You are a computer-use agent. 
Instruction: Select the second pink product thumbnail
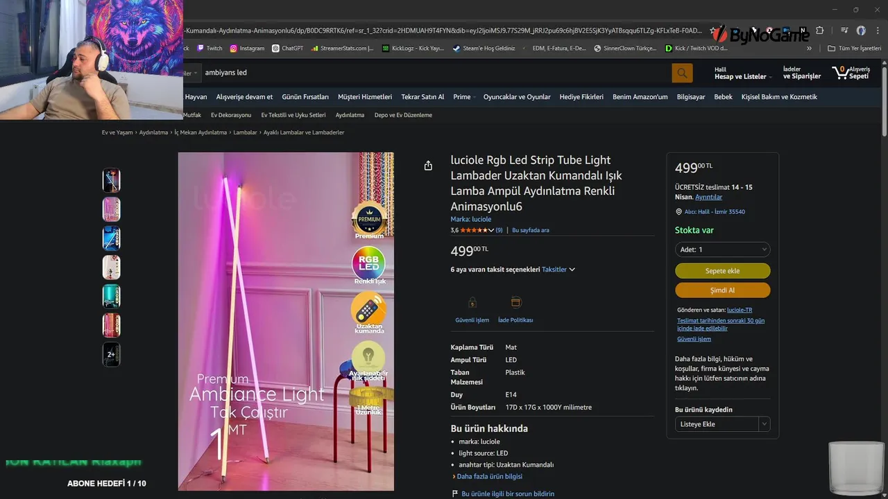click(111, 209)
